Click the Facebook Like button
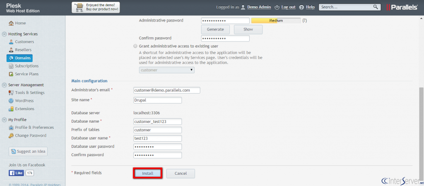 [x=16, y=173]
